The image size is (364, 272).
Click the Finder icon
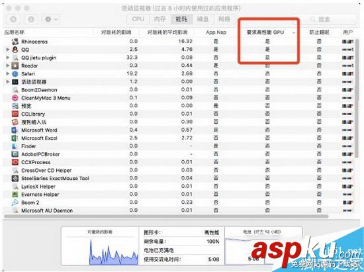15,146
